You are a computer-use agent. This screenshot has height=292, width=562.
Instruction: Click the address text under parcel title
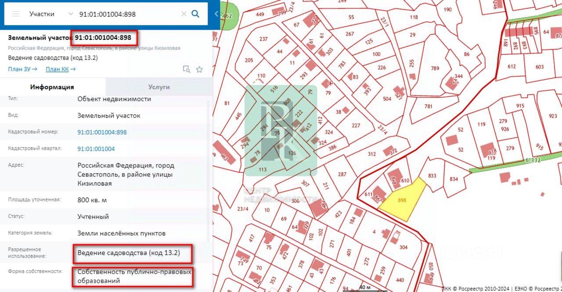coord(94,48)
